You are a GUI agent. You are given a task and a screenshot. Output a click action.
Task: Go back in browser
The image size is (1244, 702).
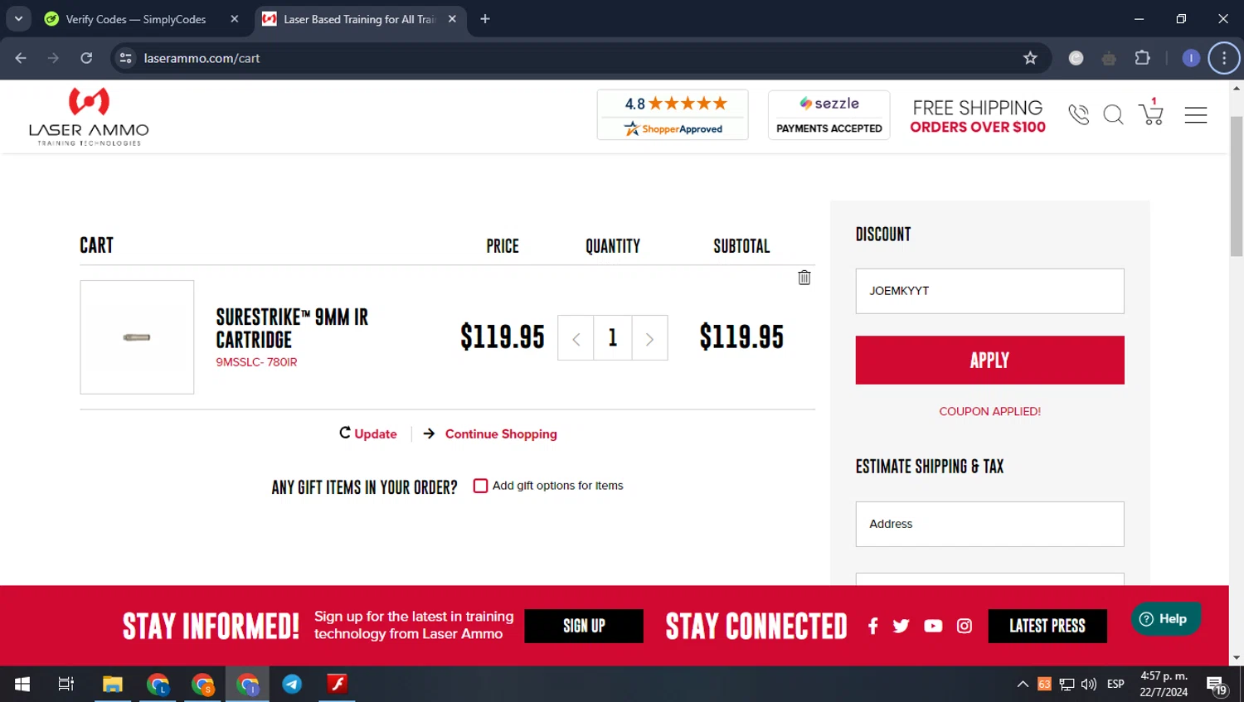[21, 58]
